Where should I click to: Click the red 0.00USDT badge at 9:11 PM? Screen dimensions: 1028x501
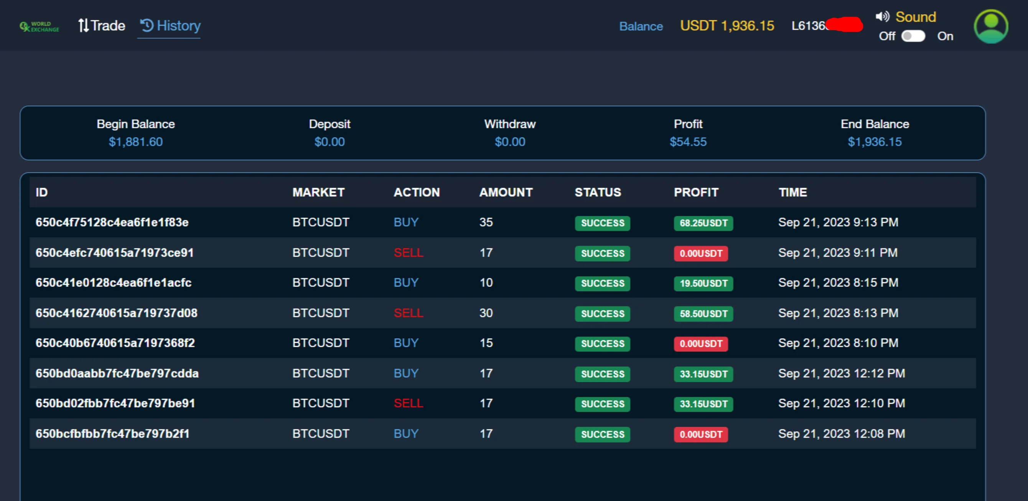pyautogui.click(x=701, y=254)
